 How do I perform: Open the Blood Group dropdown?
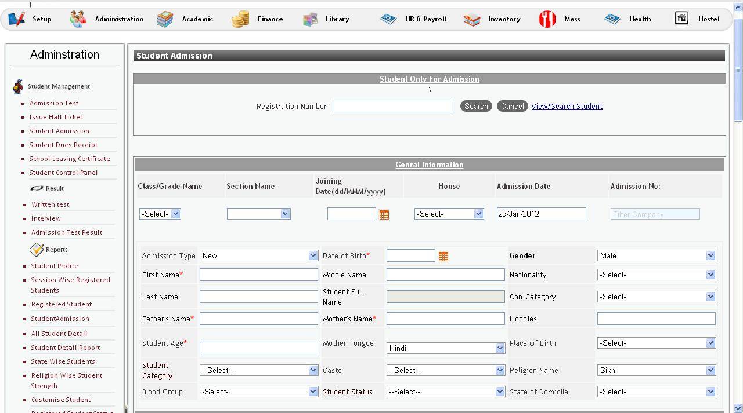pos(259,392)
